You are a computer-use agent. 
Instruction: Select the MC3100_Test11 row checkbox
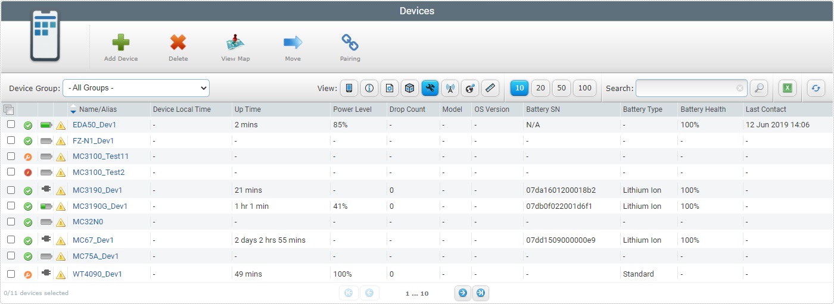point(11,156)
